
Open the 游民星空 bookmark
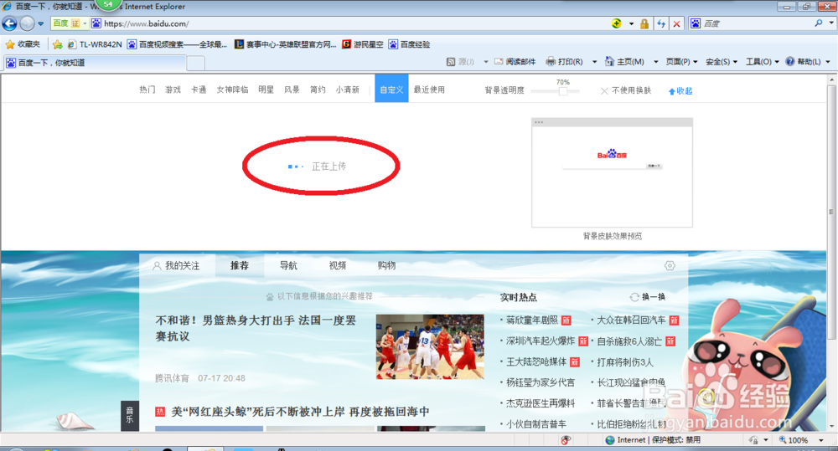(363, 44)
